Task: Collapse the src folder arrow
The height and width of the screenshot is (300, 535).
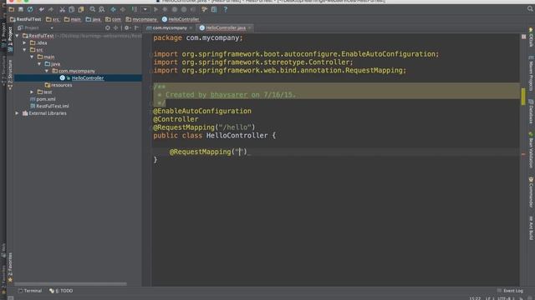Action: [x=24, y=50]
